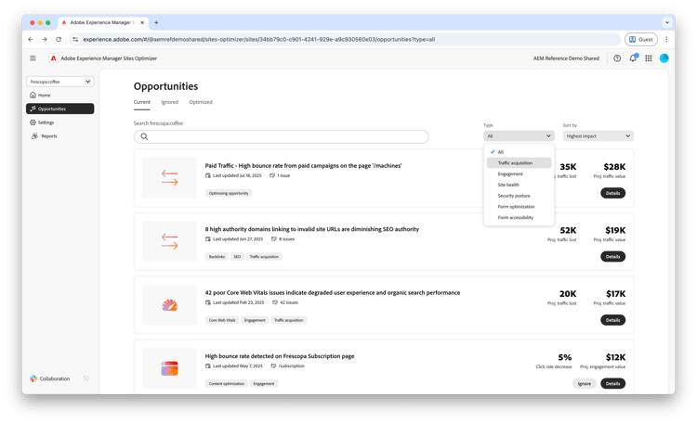Click the Guest profile button
Screen dimensions: 697x423
coord(641,40)
